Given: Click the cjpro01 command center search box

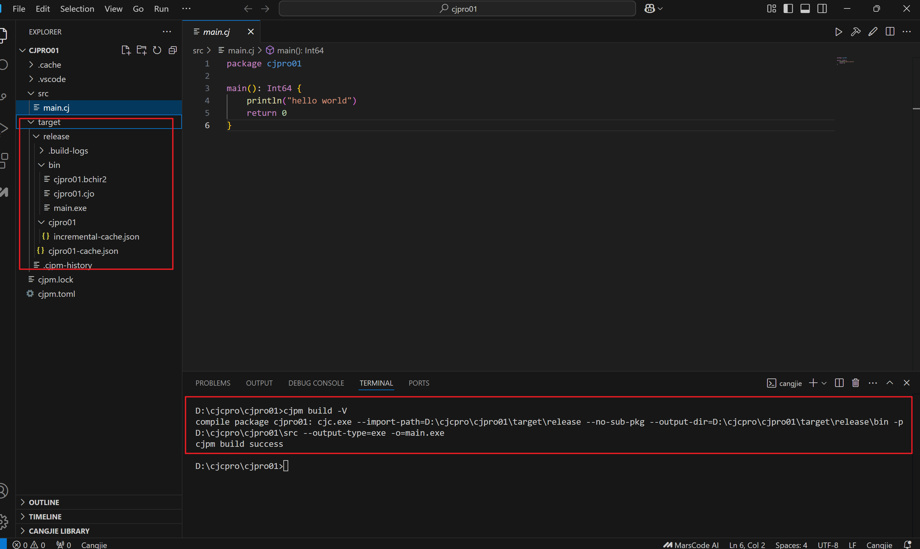Looking at the screenshot, I should pos(457,8).
